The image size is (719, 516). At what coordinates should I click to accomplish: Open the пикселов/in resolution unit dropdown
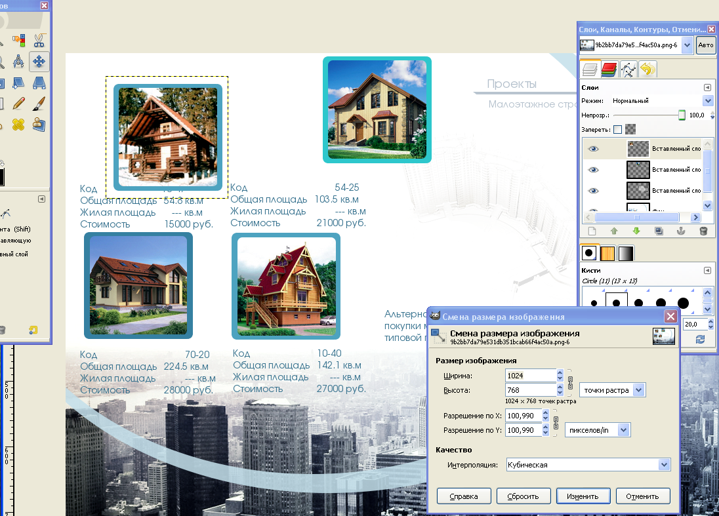pos(623,430)
